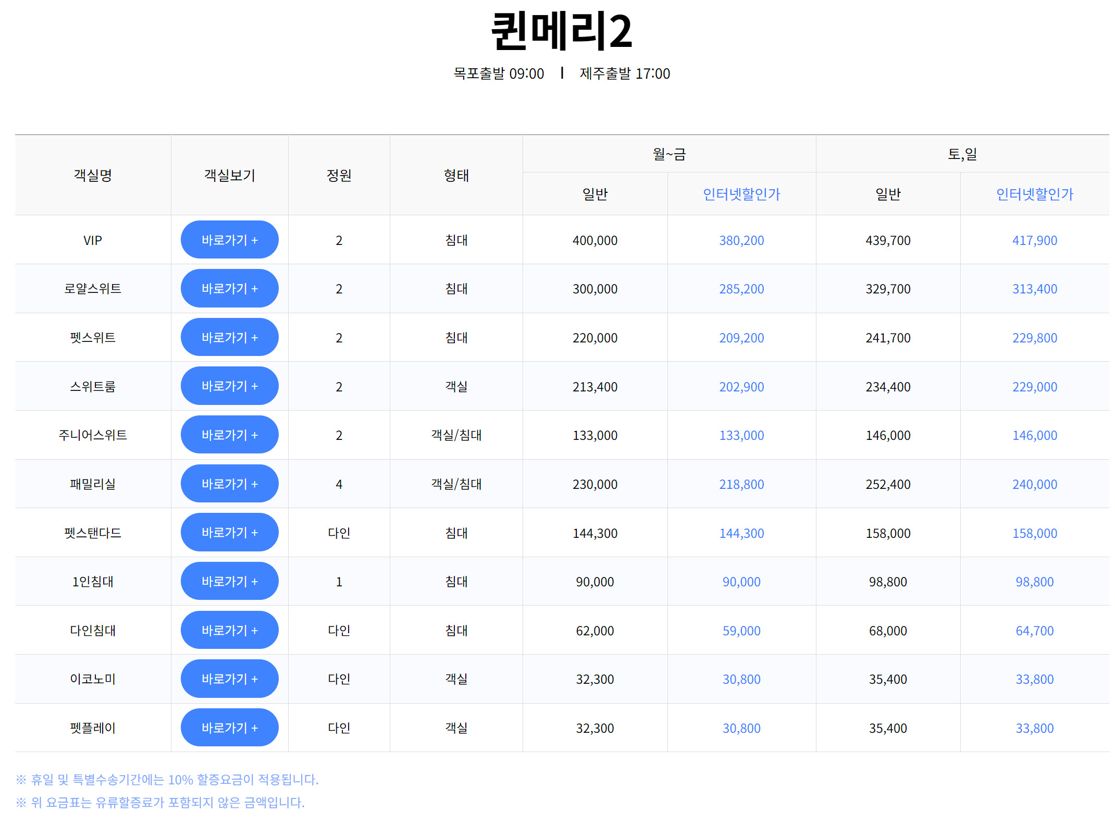
Task: Open the 펫스탠다드 room 바로가기 button
Action: [229, 532]
